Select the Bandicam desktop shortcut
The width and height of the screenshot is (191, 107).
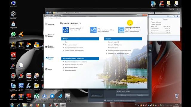click(21, 76)
